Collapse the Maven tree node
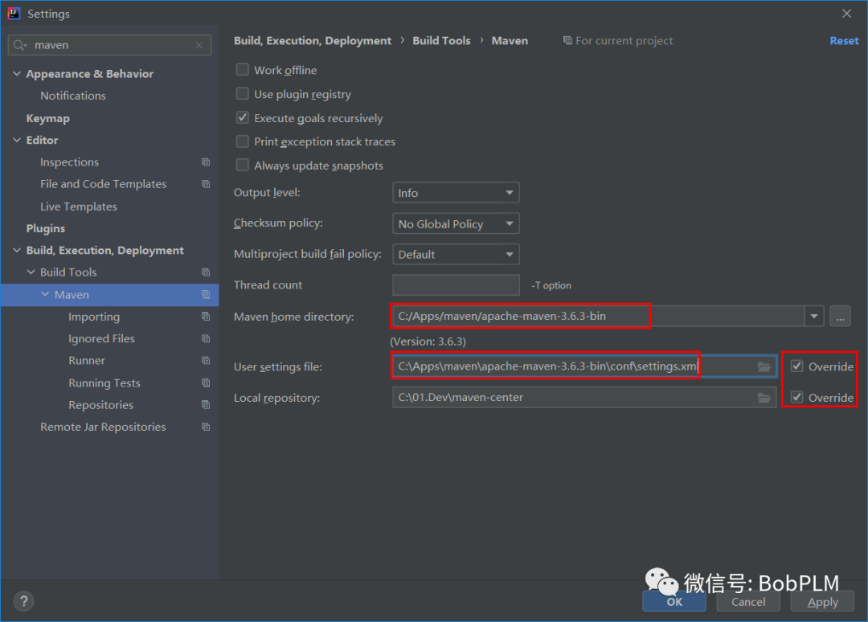868x622 pixels. pos(45,294)
